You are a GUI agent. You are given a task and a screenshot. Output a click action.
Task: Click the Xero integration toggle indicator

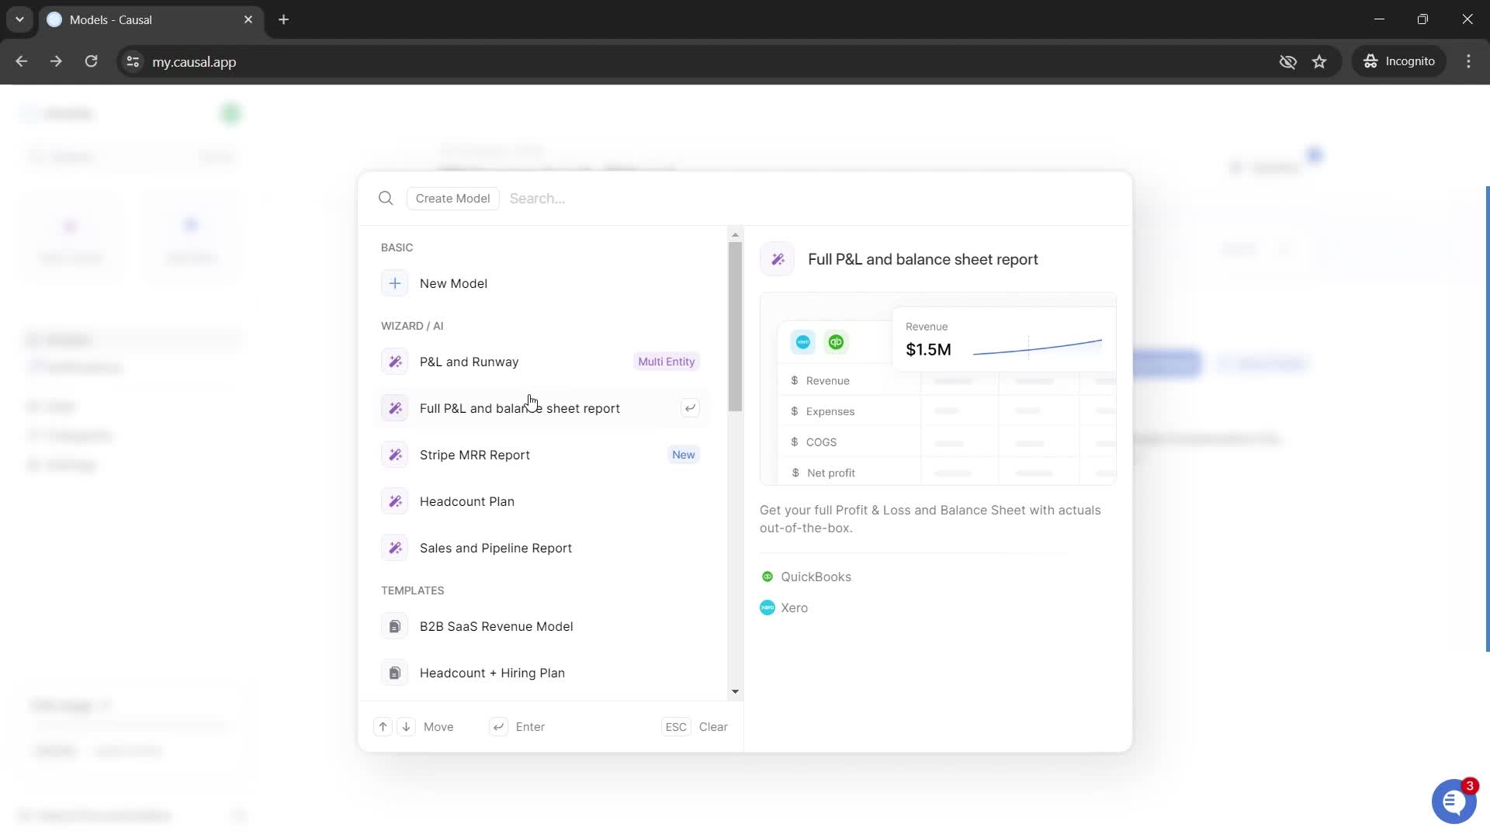coord(768,608)
